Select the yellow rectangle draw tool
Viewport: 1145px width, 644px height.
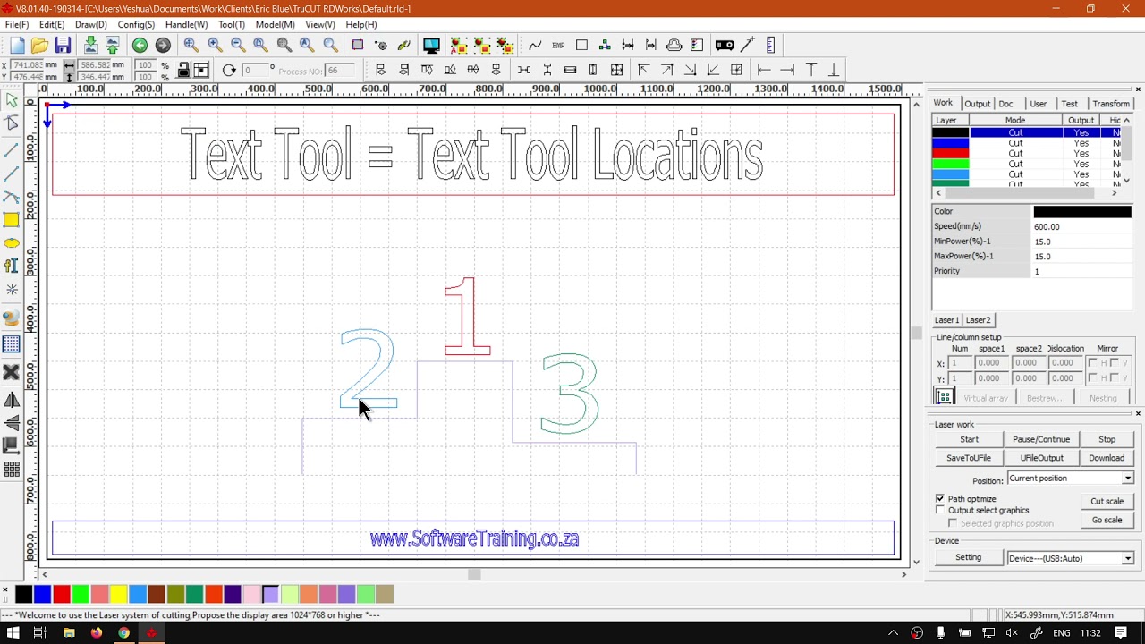click(12, 220)
